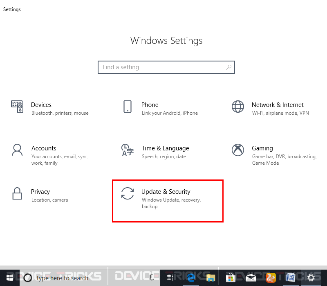
Task: Click the Phone smartphone icon
Action: tap(128, 107)
